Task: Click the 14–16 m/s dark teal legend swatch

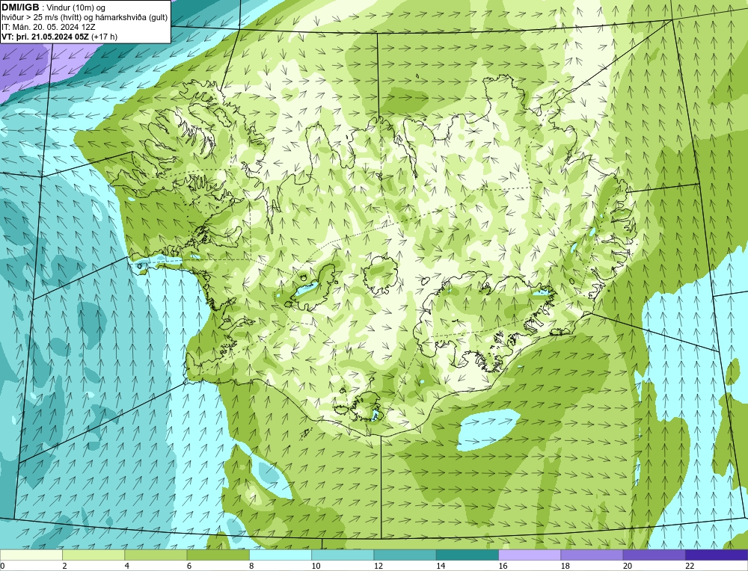Action: click(467, 555)
